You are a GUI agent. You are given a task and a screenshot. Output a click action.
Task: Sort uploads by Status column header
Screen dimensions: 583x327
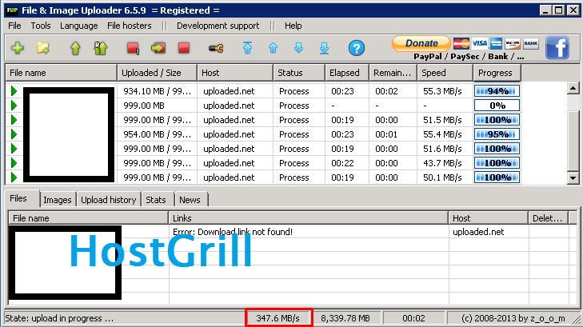coord(298,73)
